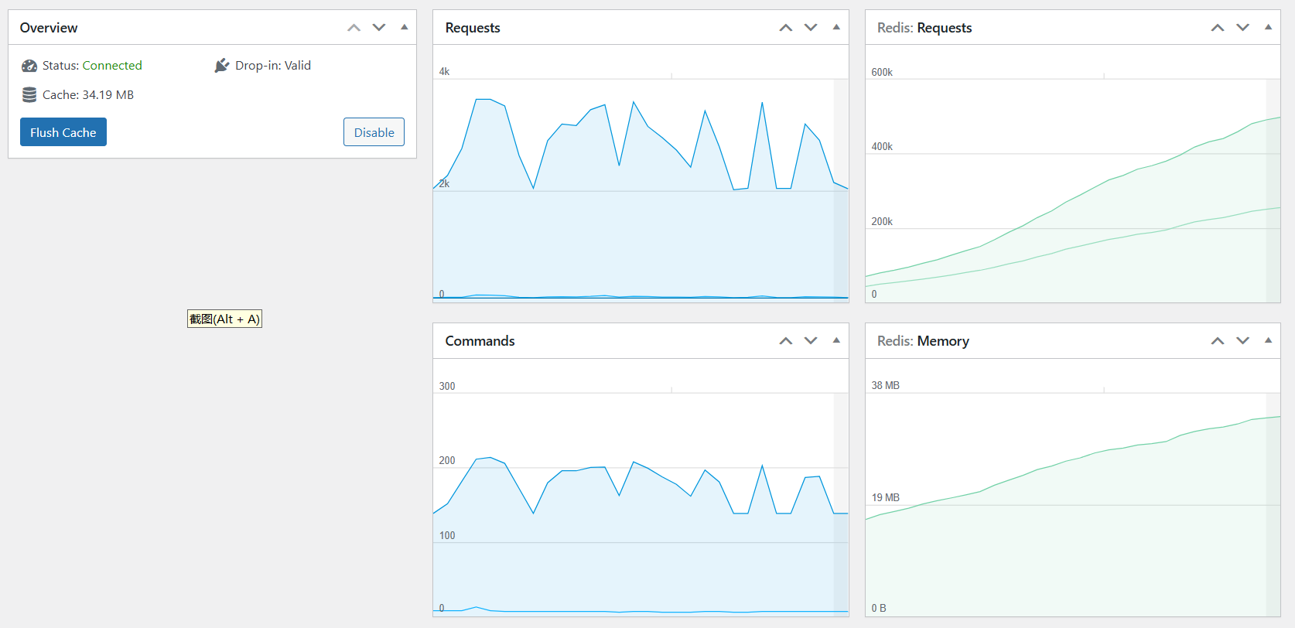This screenshot has width=1295, height=628.
Task: Move Requests panel down with arrow
Action: 811,28
